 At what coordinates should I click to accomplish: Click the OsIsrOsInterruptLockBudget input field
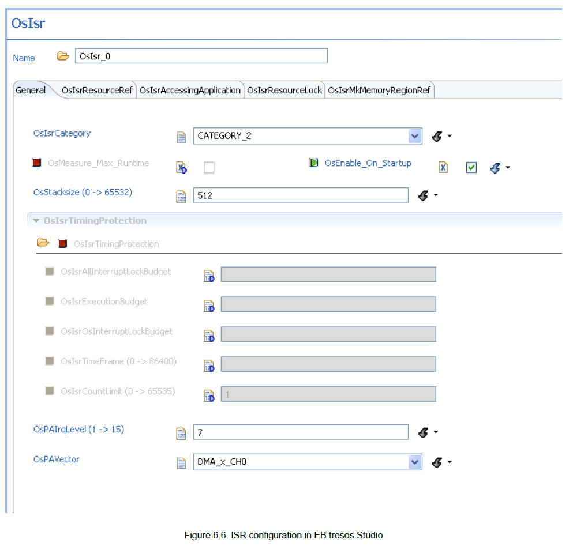(328, 334)
